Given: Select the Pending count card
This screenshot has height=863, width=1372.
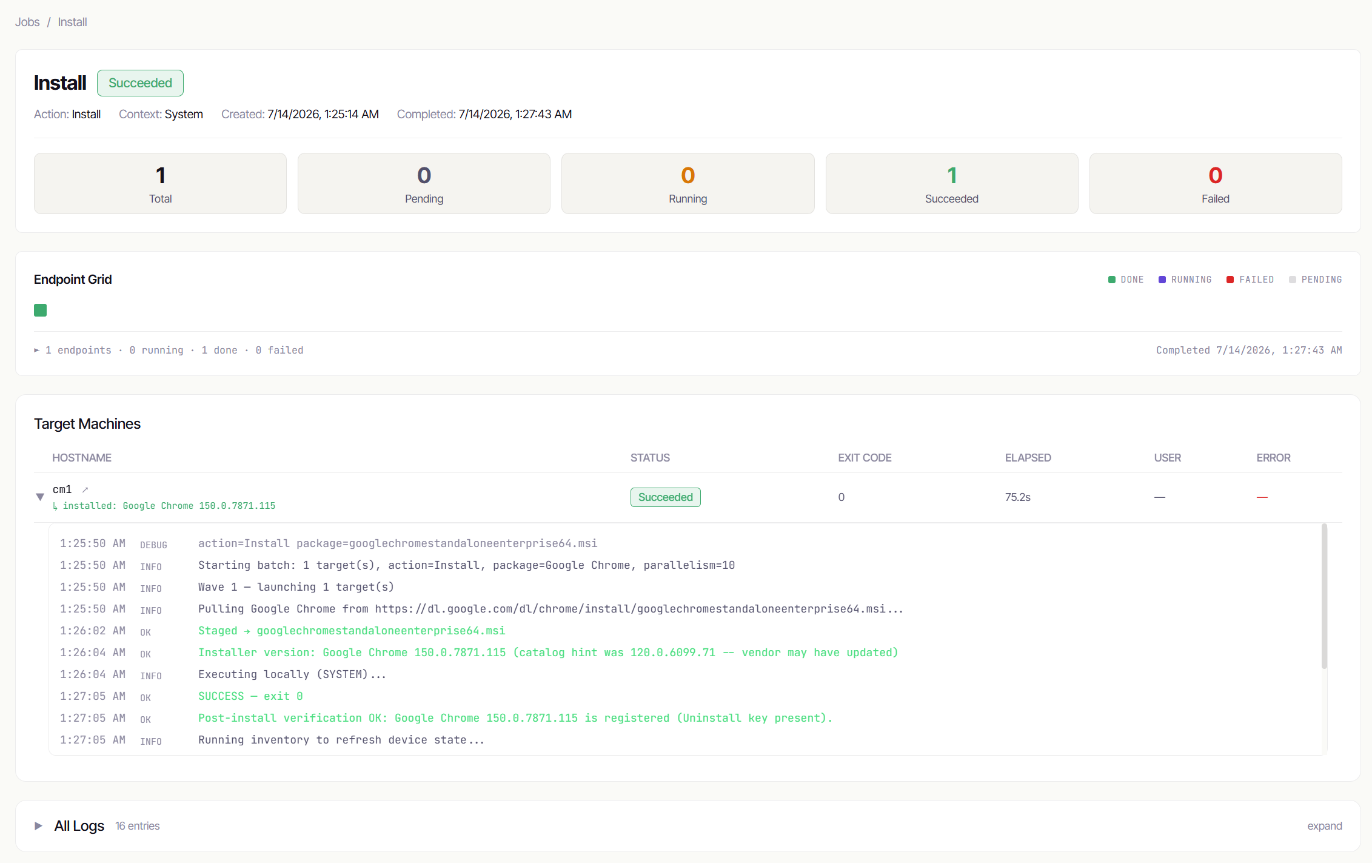Looking at the screenshot, I should tap(424, 183).
